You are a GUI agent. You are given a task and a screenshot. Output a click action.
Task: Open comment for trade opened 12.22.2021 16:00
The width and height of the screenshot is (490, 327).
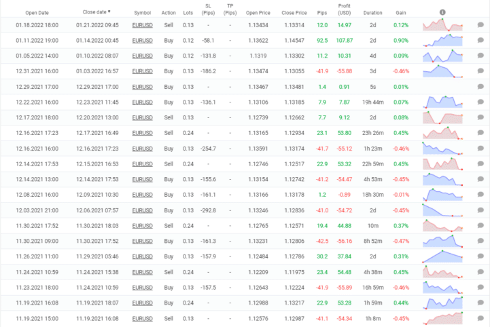click(x=480, y=102)
